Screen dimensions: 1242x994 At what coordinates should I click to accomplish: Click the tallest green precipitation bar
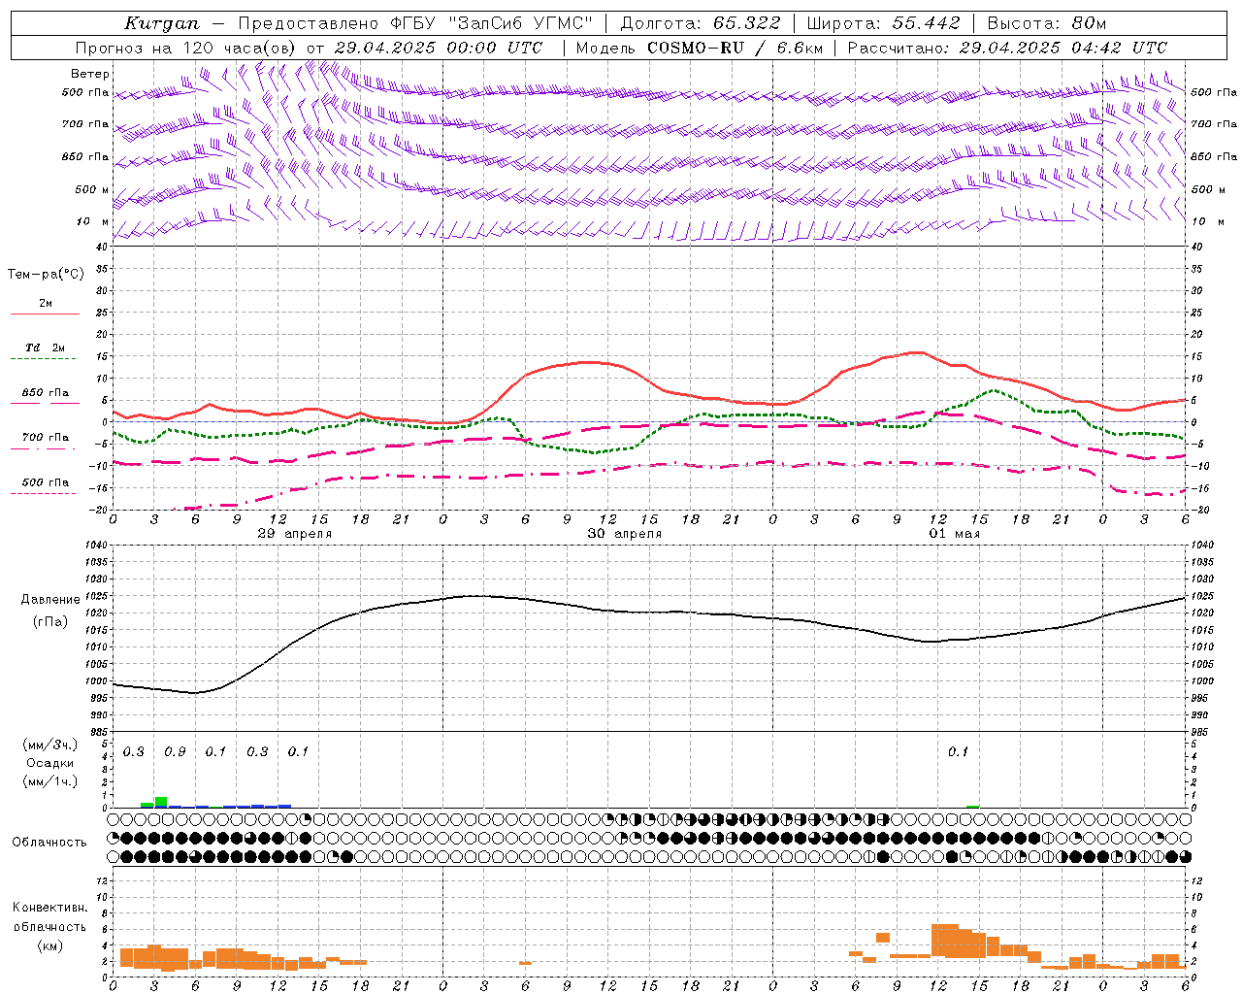(161, 803)
